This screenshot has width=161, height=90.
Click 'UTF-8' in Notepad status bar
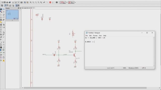pos(144,68)
